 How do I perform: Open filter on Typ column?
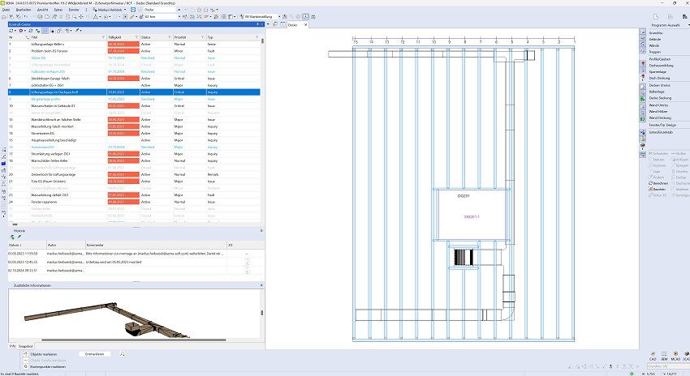(x=257, y=37)
